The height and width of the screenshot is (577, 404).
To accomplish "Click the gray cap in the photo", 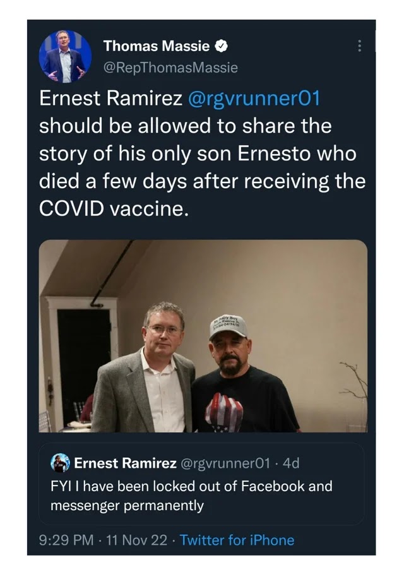I will (228, 325).
